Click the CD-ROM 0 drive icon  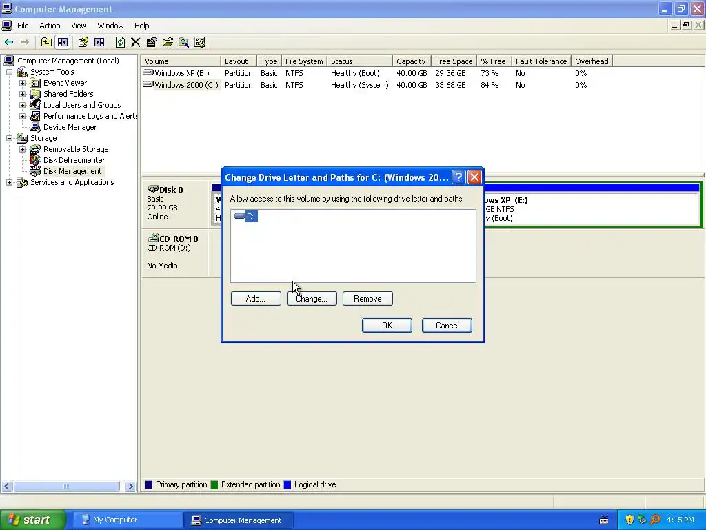coord(153,237)
